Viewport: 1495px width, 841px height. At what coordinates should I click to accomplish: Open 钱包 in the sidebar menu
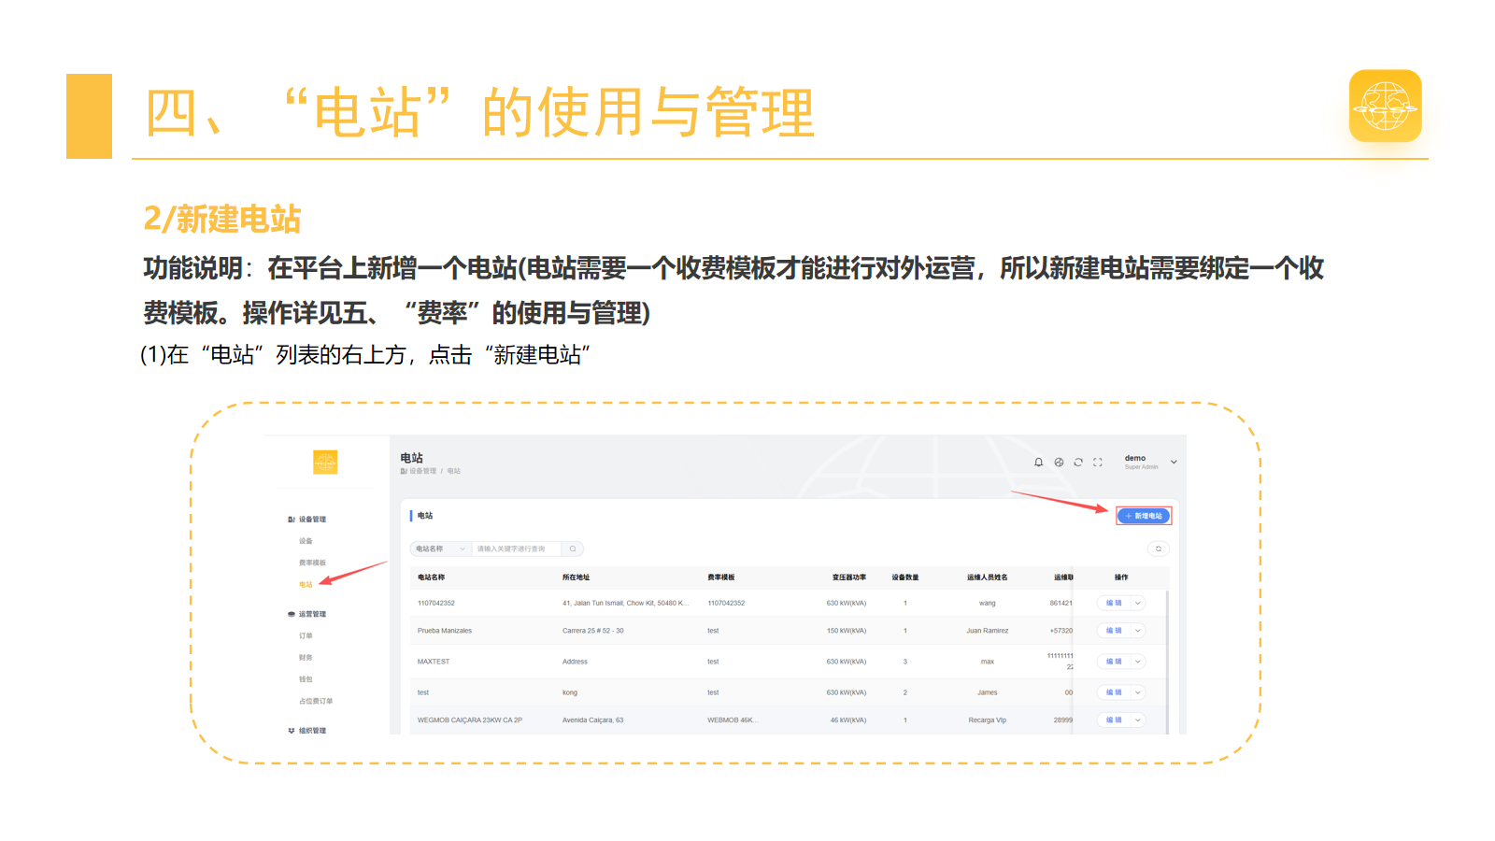[x=306, y=679]
